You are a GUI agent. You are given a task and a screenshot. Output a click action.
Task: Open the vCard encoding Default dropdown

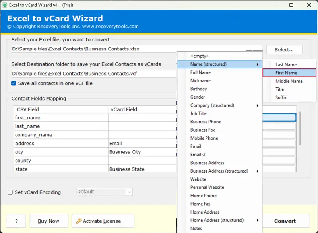tap(104, 192)
